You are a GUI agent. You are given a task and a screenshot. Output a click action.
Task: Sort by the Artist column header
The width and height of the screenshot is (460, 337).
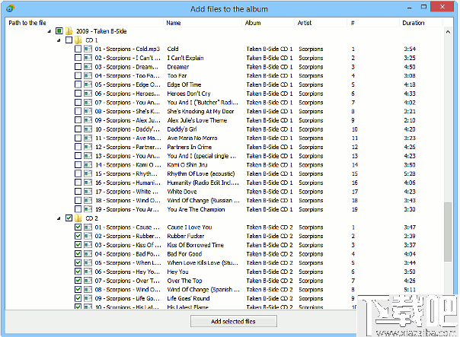click(321, 23)
